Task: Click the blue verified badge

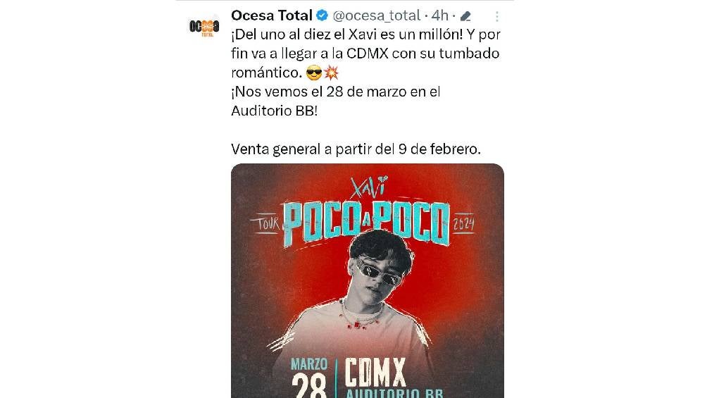Action: [322, 15]
